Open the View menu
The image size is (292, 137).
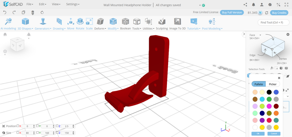56,4
